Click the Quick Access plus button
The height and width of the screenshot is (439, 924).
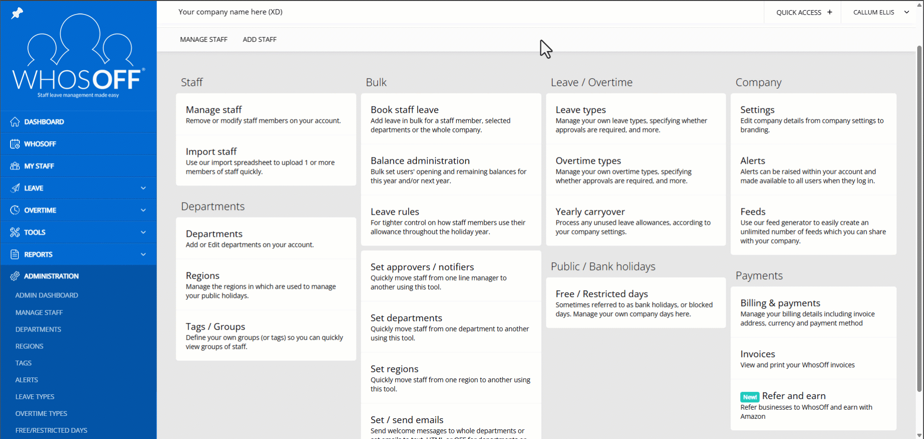829,13
